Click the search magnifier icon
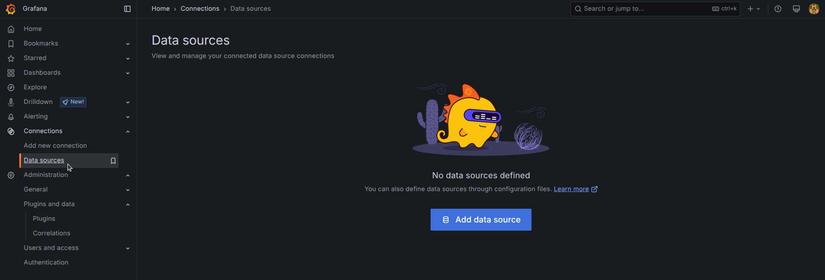The width and height of the screenshot is (825, 280). 578,9
